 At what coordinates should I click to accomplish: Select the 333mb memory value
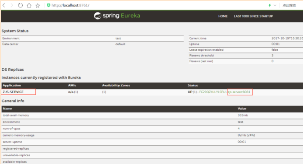[x=243, y=115]
